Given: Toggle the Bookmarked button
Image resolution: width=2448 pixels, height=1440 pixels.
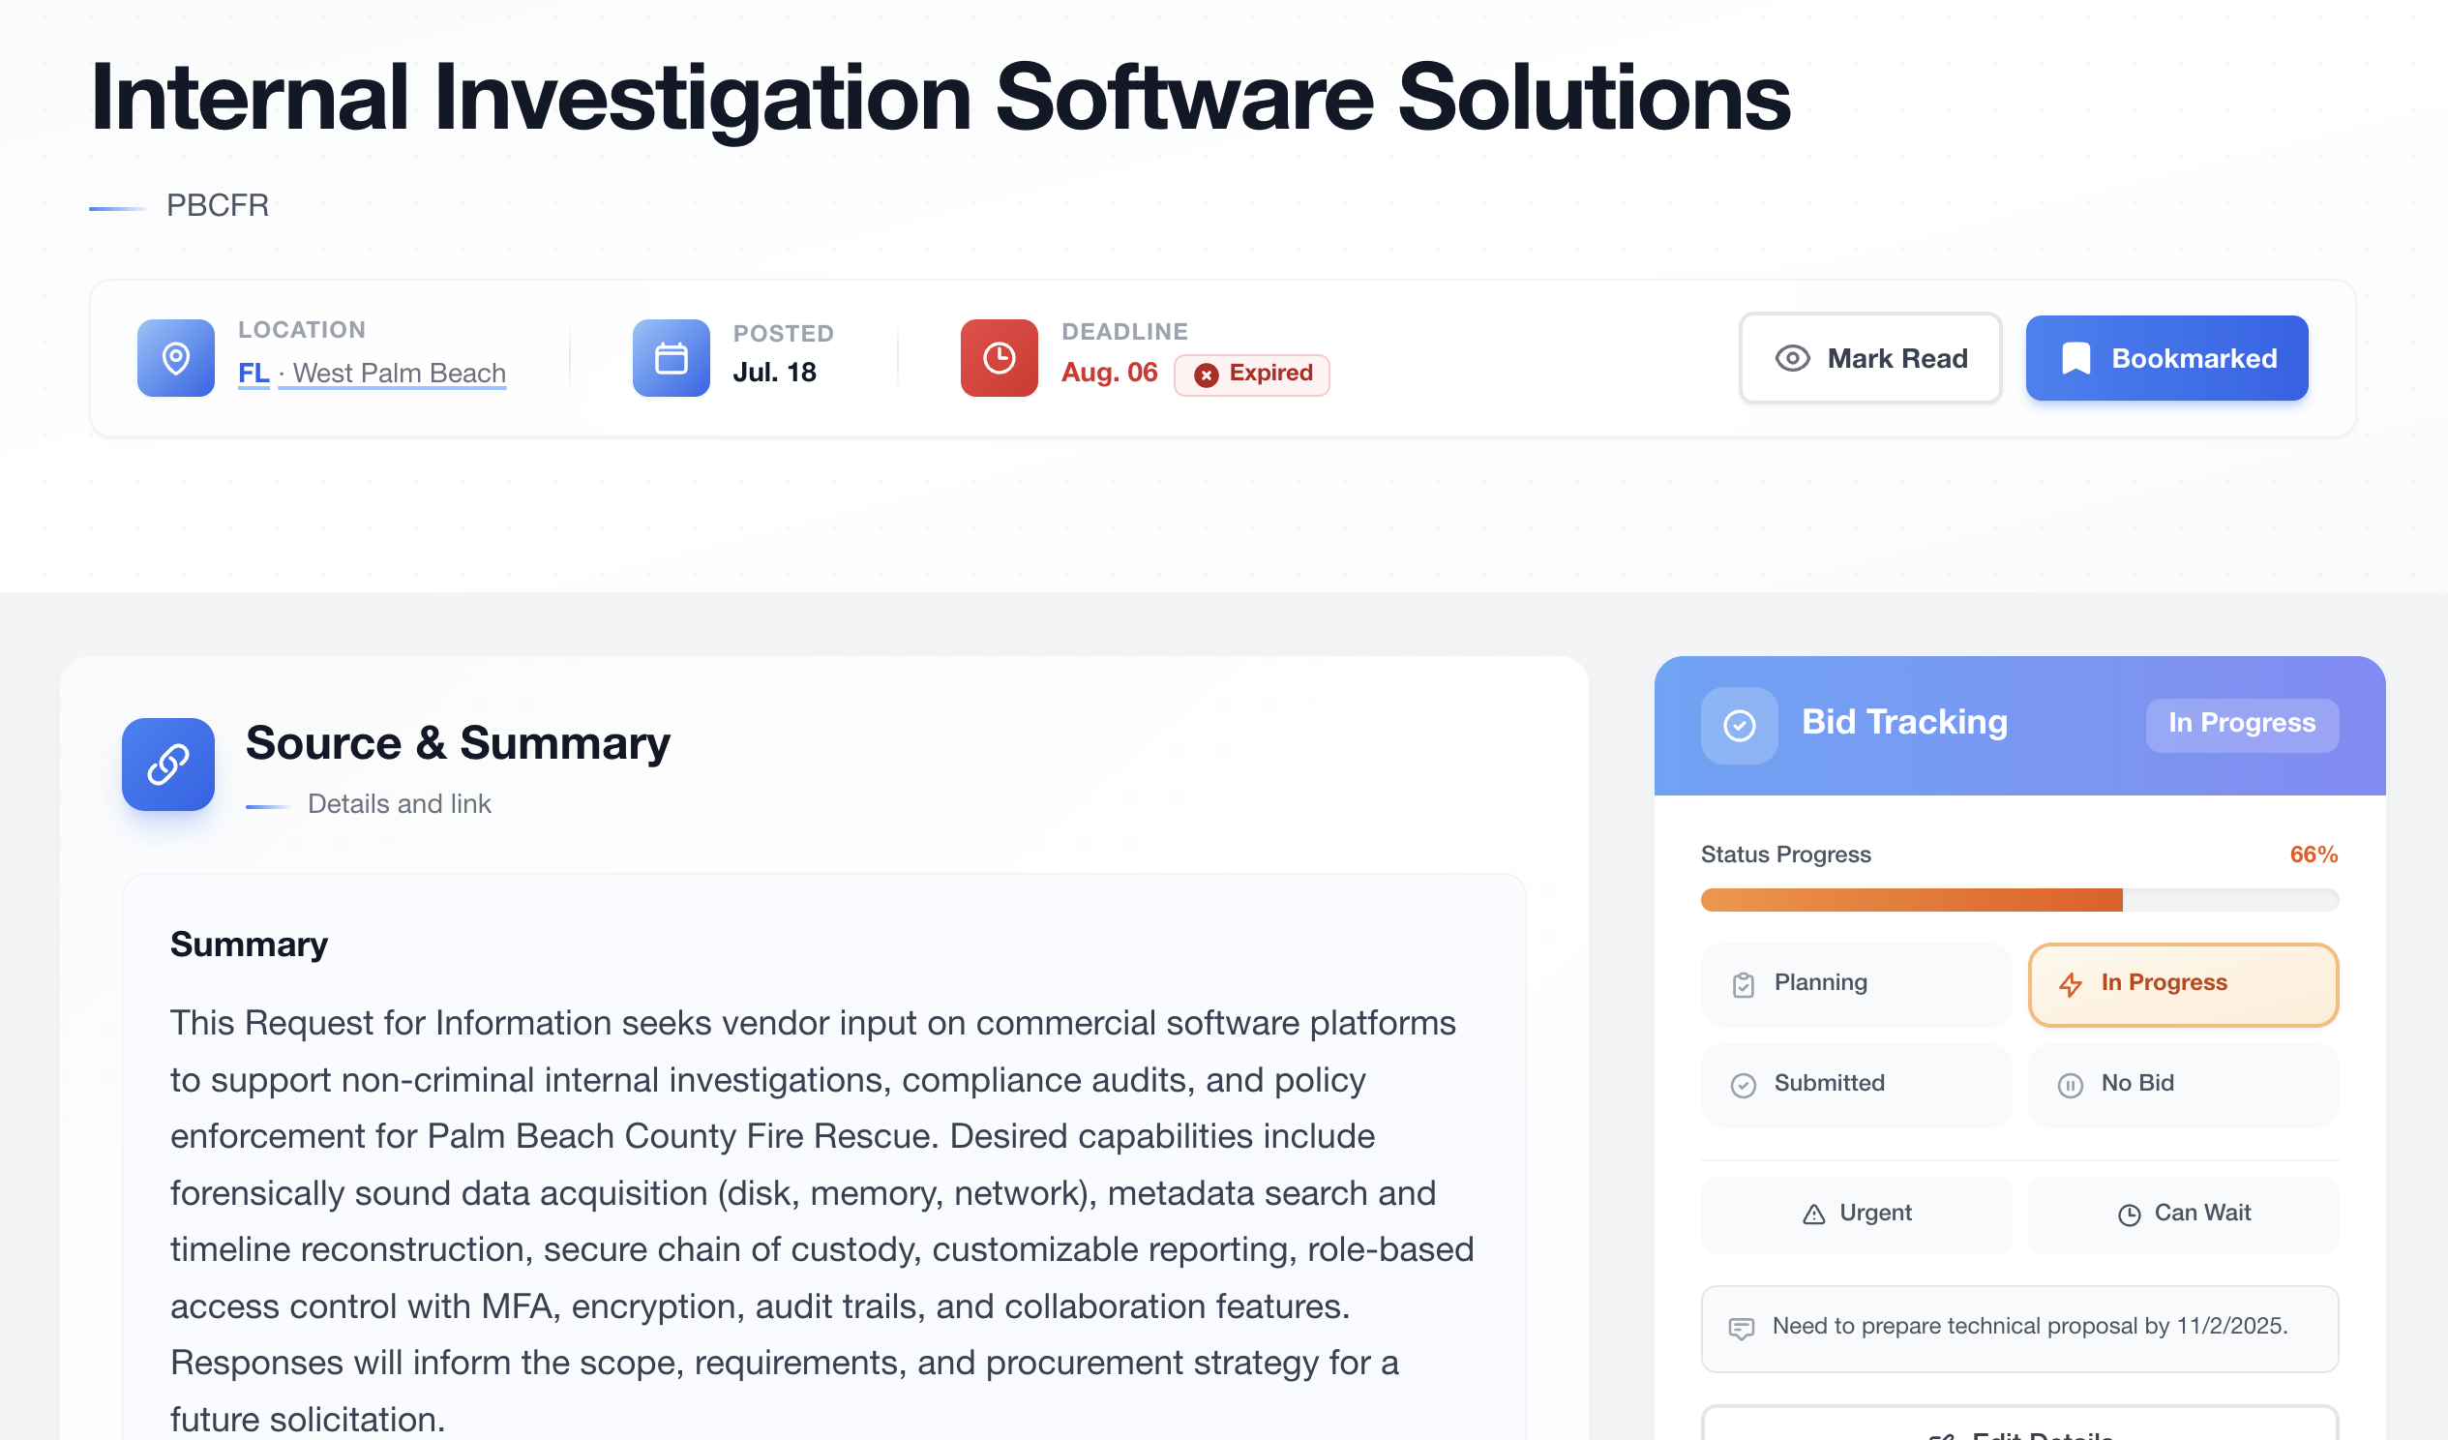Looking at the screenshot, I should click(2166, 357).
